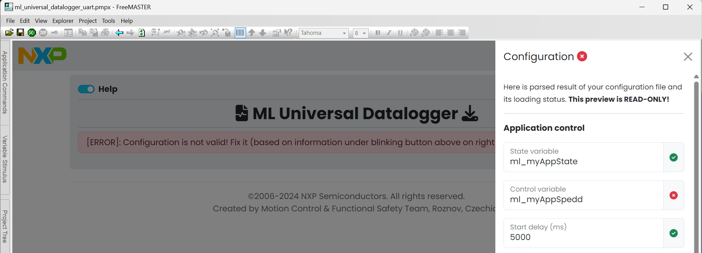The image size is (702, 253).
Task: Center align text
Action: 450,33
